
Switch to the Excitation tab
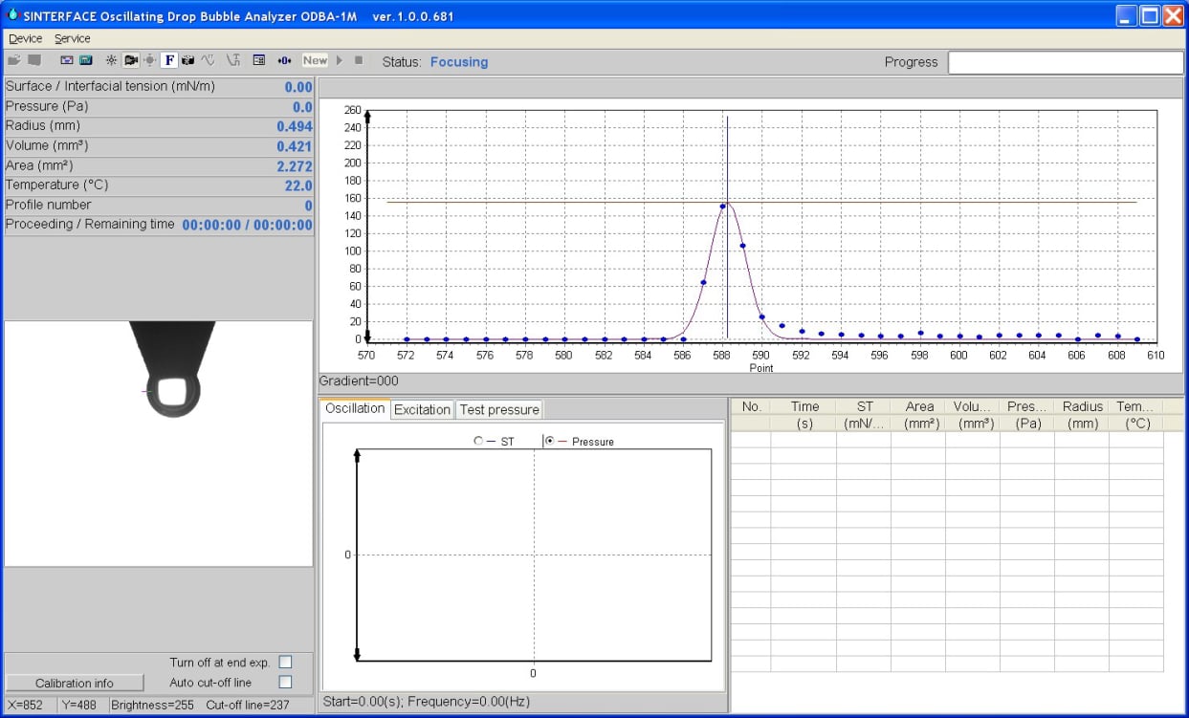click(422, 409)
